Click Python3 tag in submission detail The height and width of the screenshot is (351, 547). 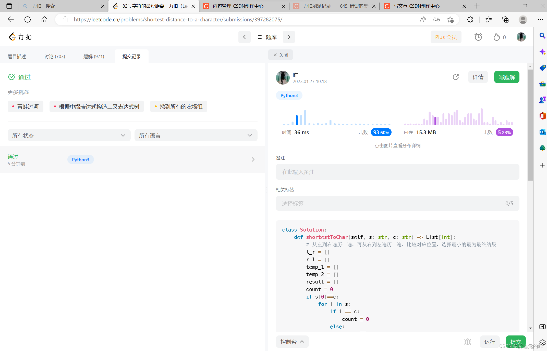click(x=289, y=95)
